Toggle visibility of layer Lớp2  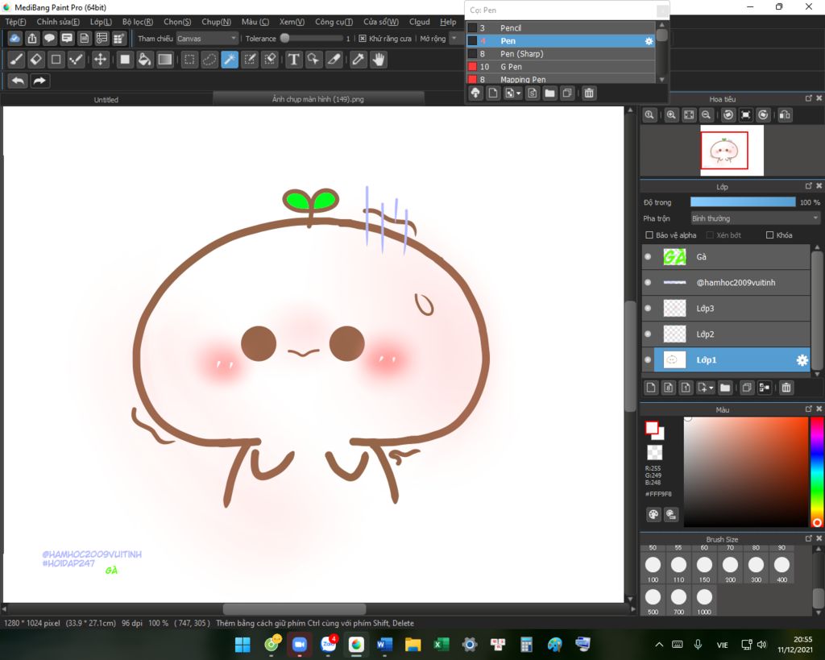[648, 334]
